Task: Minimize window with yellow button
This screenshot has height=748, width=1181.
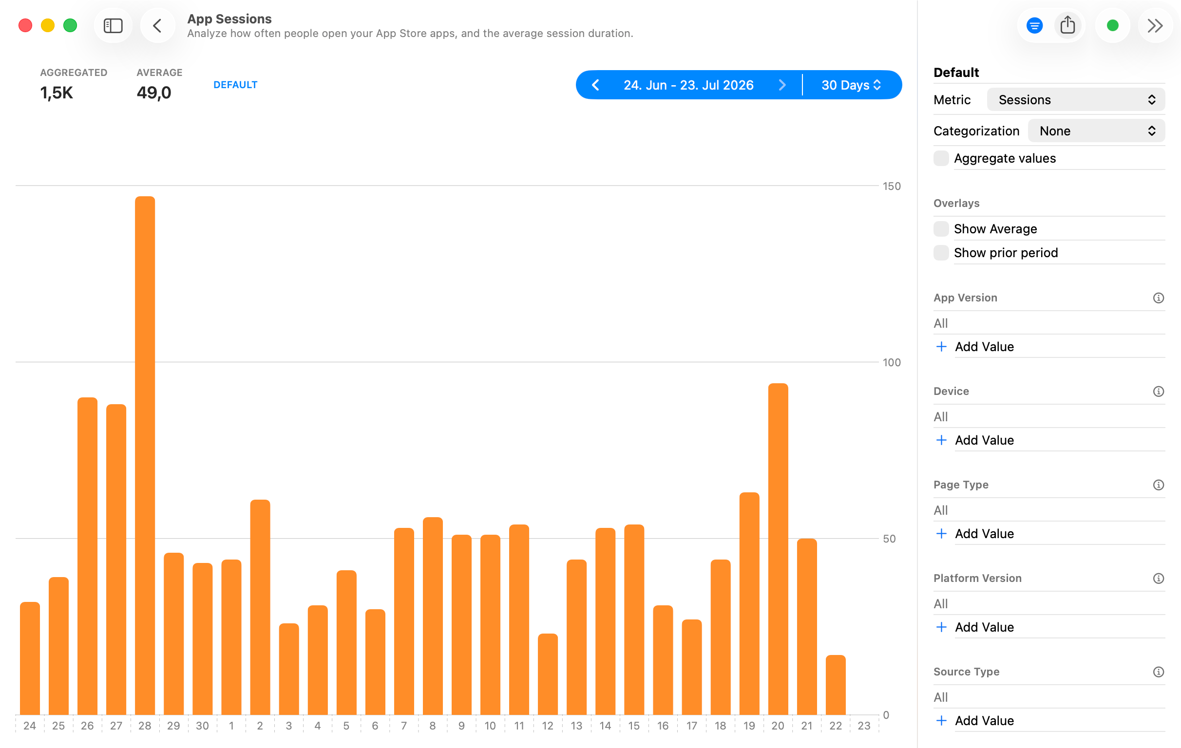Action: pos(48,25)
